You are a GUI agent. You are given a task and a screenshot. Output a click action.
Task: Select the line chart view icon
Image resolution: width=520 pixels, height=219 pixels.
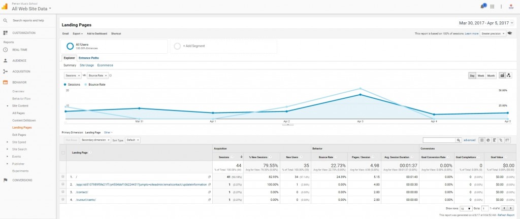click(x=502, y=76)
